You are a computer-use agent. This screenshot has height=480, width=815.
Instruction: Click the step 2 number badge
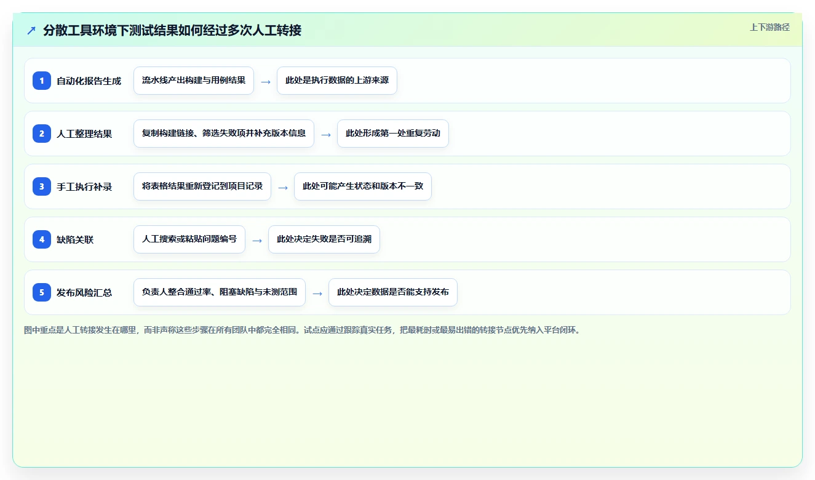click(42, 134)
